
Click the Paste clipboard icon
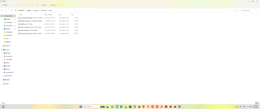click(23, 5)
